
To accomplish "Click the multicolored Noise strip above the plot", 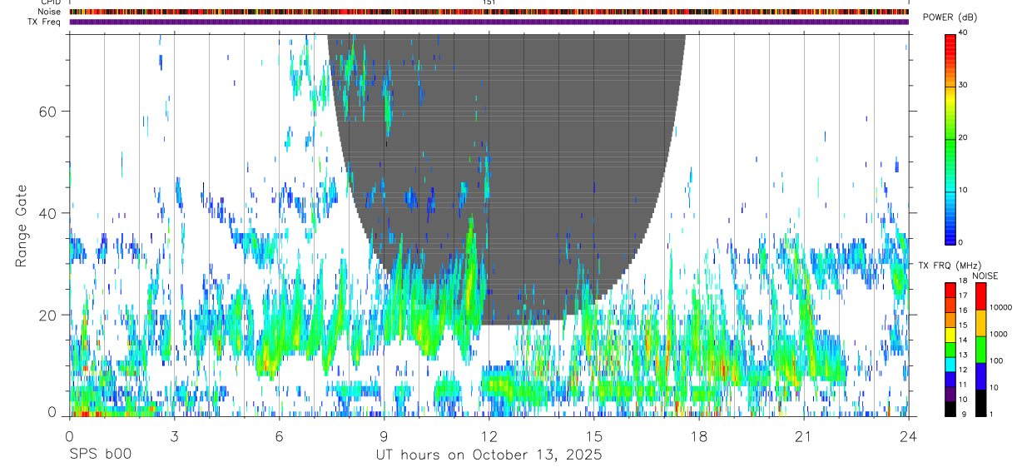I will point(489,12).
